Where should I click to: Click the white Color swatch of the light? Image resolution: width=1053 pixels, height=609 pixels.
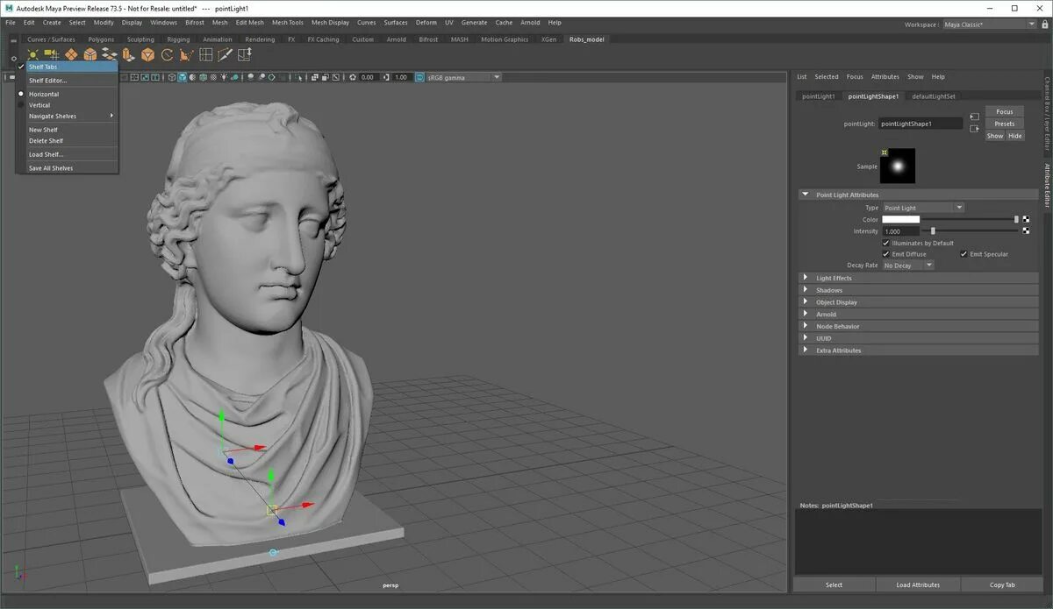[901, 219]
